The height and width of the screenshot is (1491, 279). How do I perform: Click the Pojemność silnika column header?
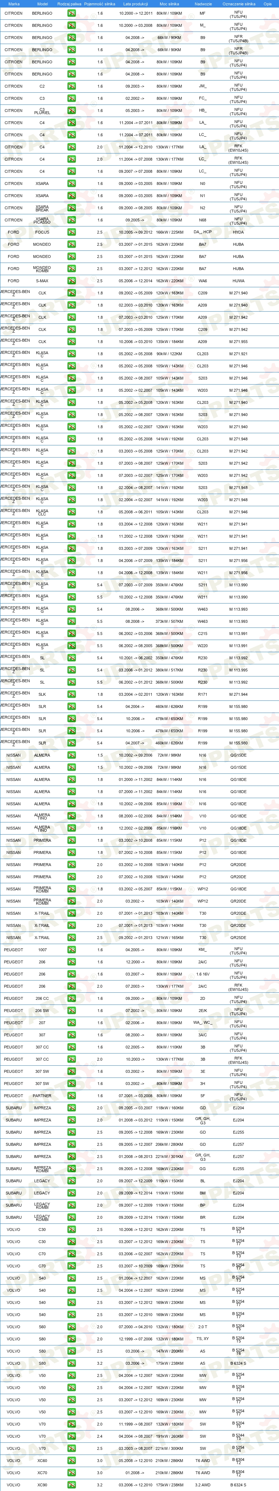[x=99, y=4]
